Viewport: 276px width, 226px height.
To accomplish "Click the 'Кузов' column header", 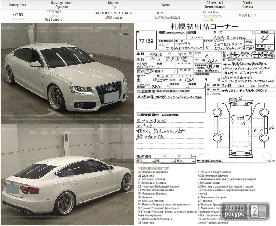I will pyautogui.click(x=166, y=5).
